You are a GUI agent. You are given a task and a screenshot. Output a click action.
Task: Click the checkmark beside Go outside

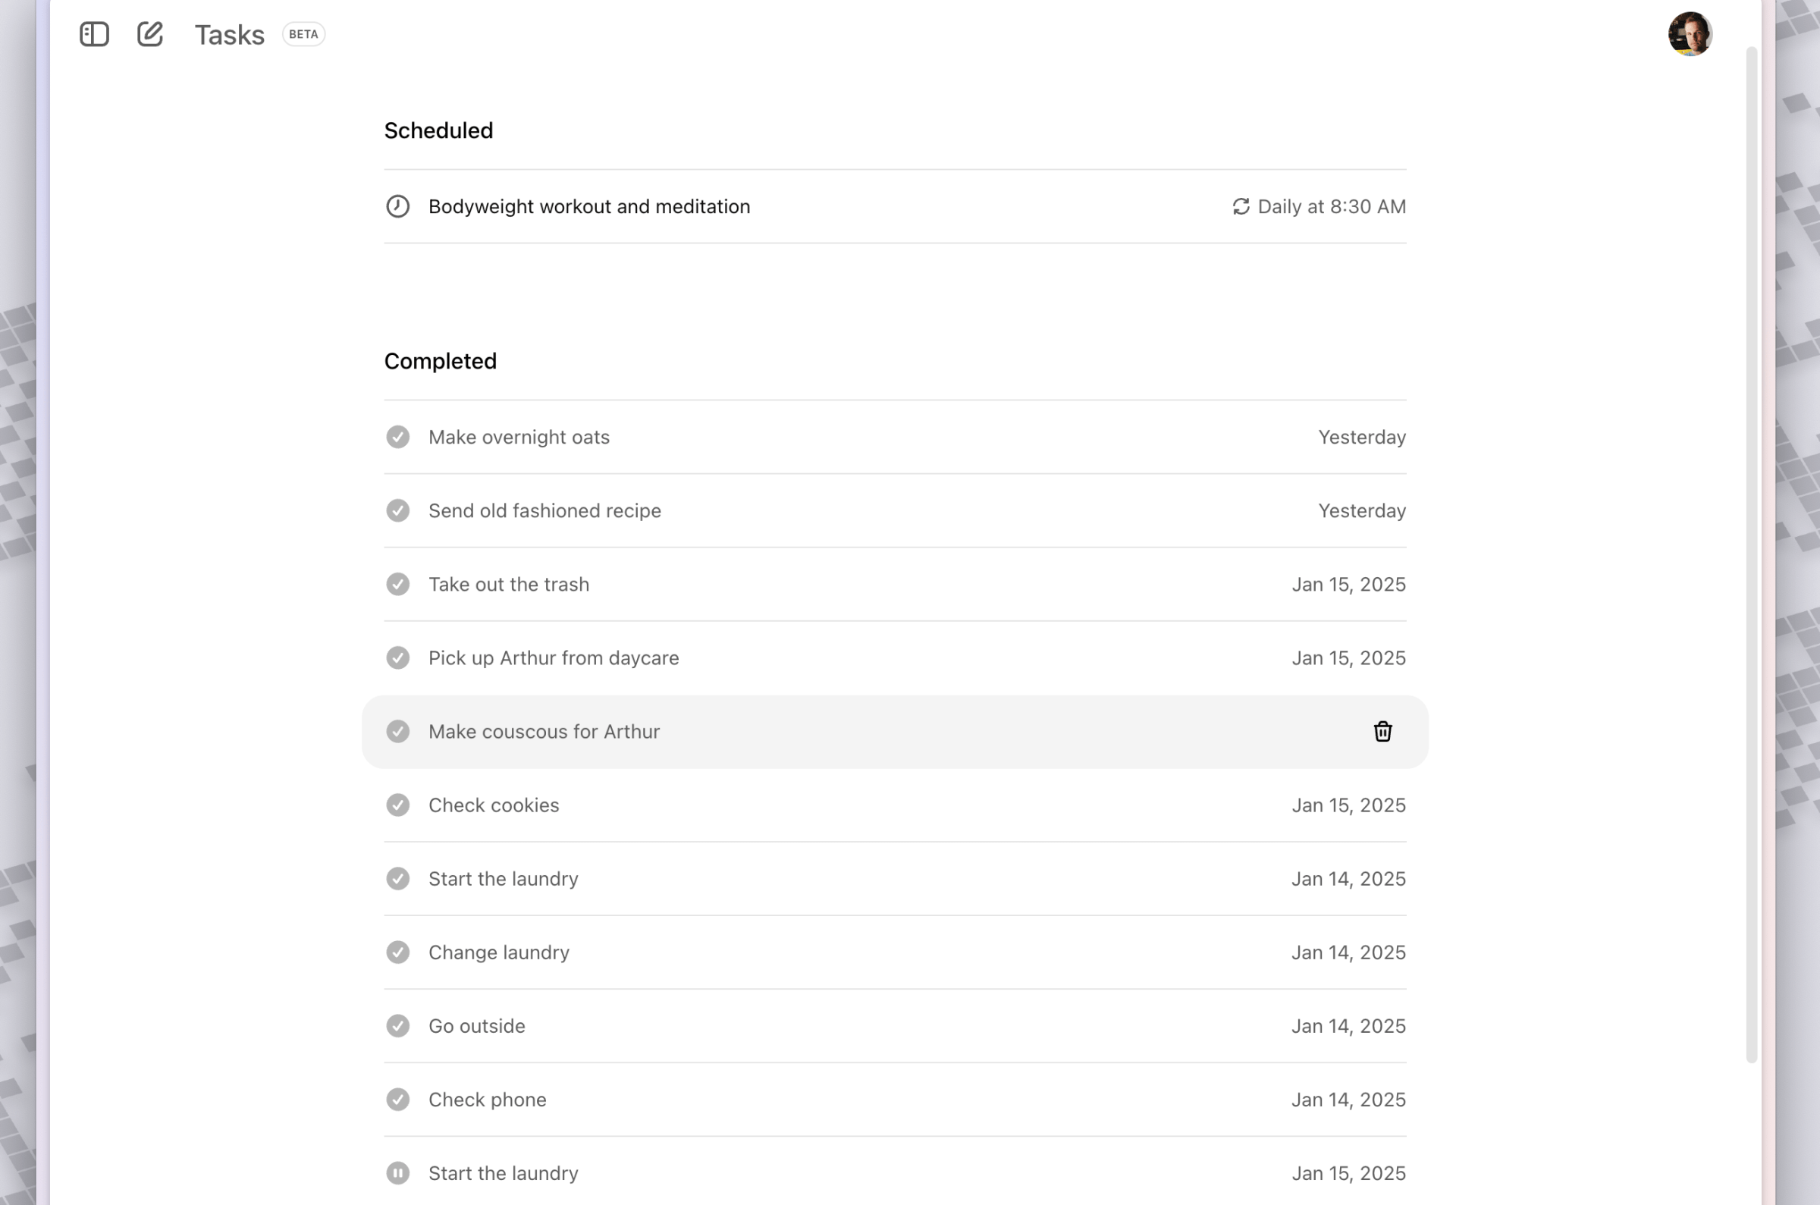(397, 1026)
